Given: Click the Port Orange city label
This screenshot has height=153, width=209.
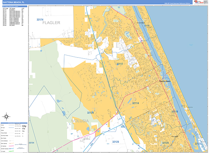Looking at the screenshot, I should [x=175, y=137].
